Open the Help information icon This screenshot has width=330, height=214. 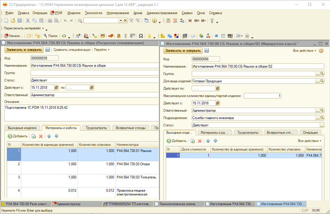click(x=155, y=21)
